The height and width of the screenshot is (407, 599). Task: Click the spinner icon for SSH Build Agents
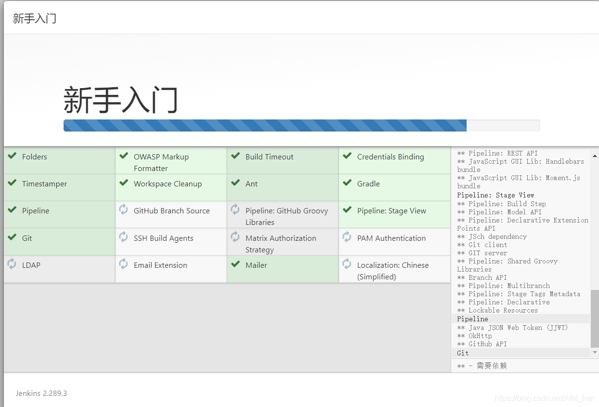tap(124, 237)
